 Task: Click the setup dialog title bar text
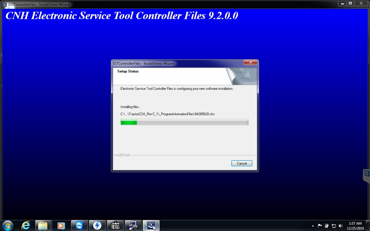(144, 64)
